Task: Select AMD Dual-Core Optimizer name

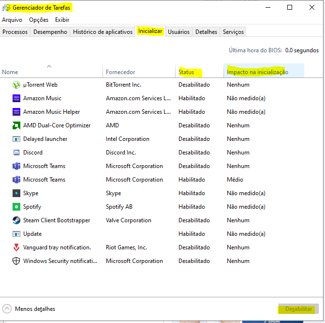Action: [x=57, y=125]
